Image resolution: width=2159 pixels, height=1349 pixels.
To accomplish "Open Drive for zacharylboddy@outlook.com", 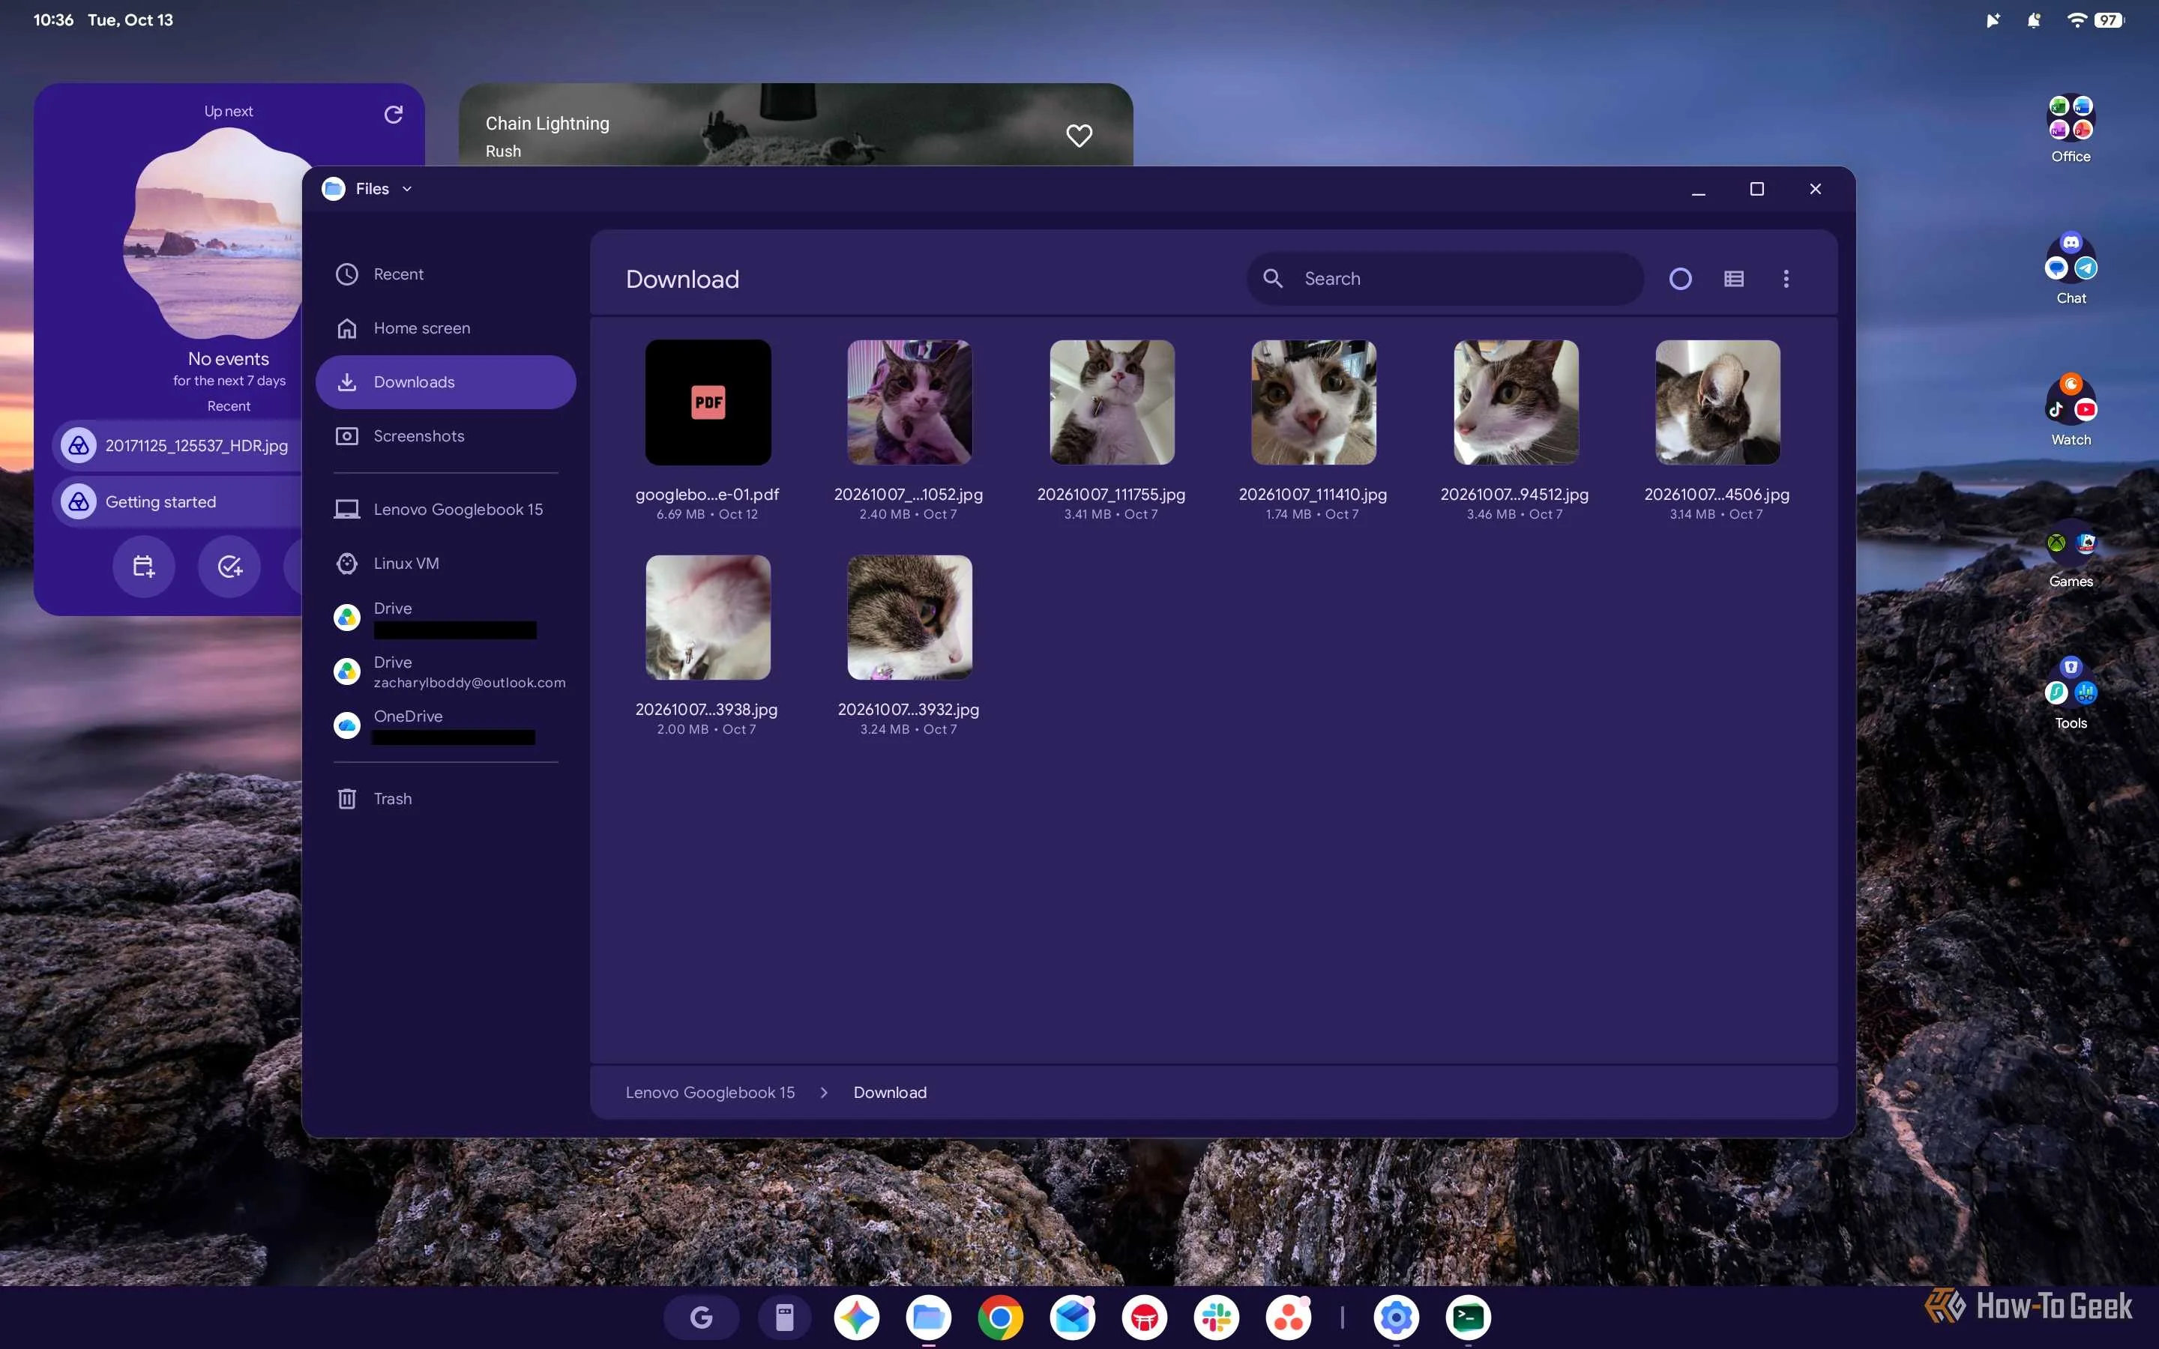I will click(446, 672).
